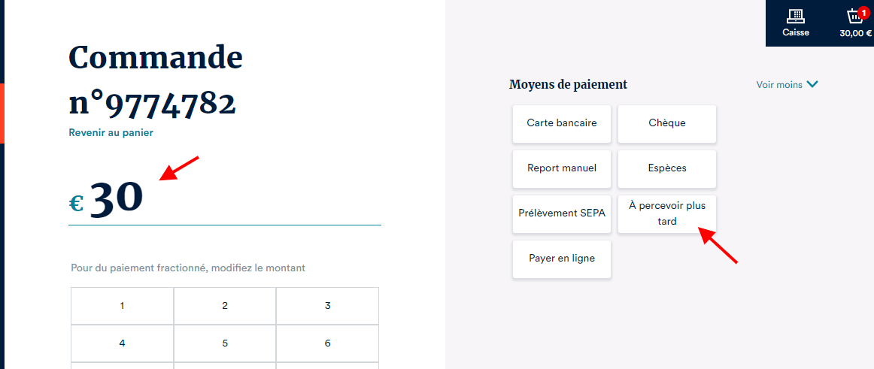
Task: Select Report manuel payment option
Action: (562, 168)
